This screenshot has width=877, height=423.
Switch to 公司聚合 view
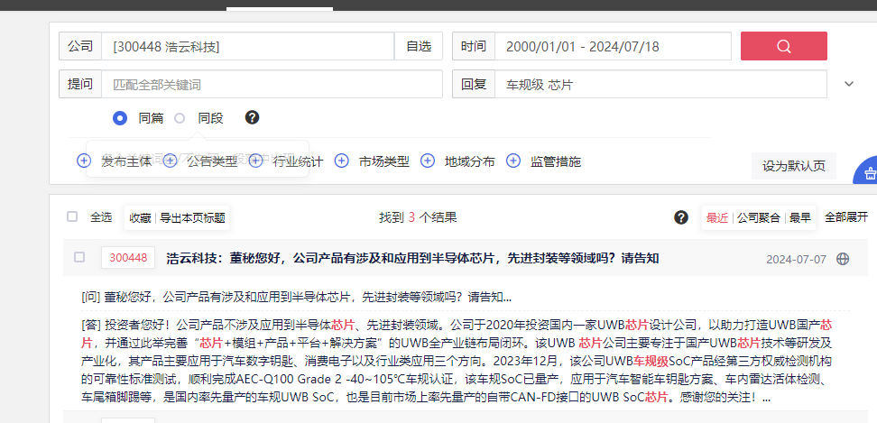[759, 217]
